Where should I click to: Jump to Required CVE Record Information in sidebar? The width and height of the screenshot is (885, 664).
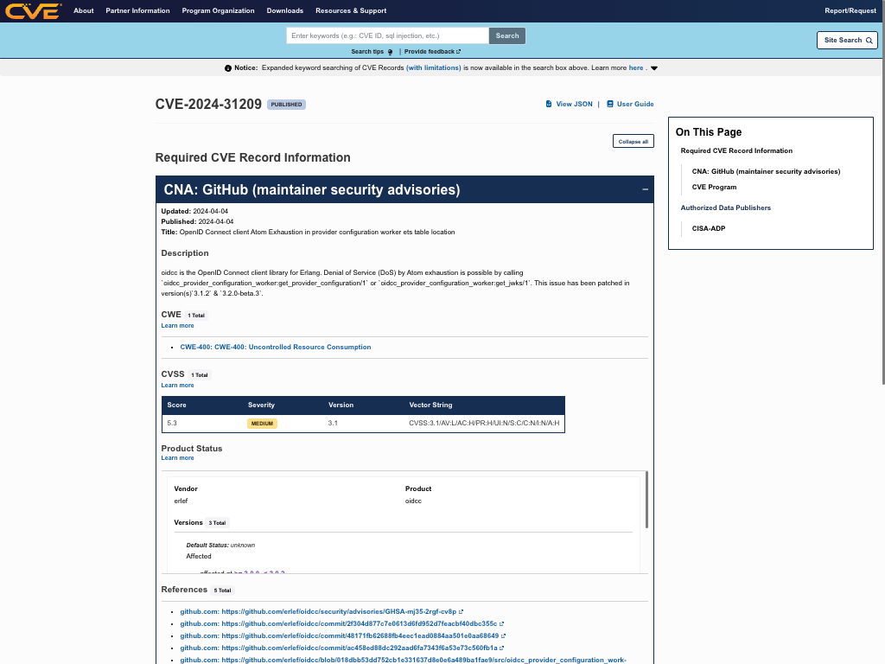click(736, 150)
